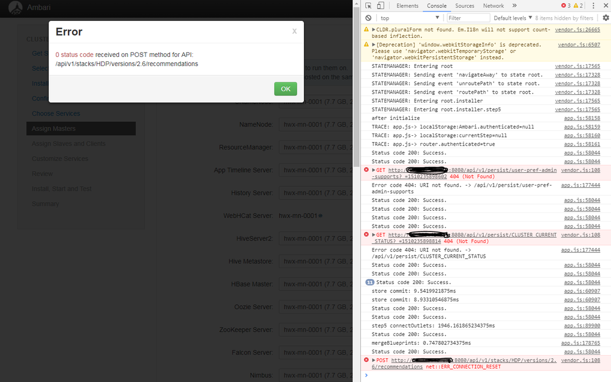Expand the CLDR.pluralForm warning message
The height and width of the screenshot is (382, 611).
(373, 29)
